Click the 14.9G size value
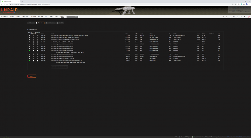Viewport: 251px width, 138px height. point(204,35)
